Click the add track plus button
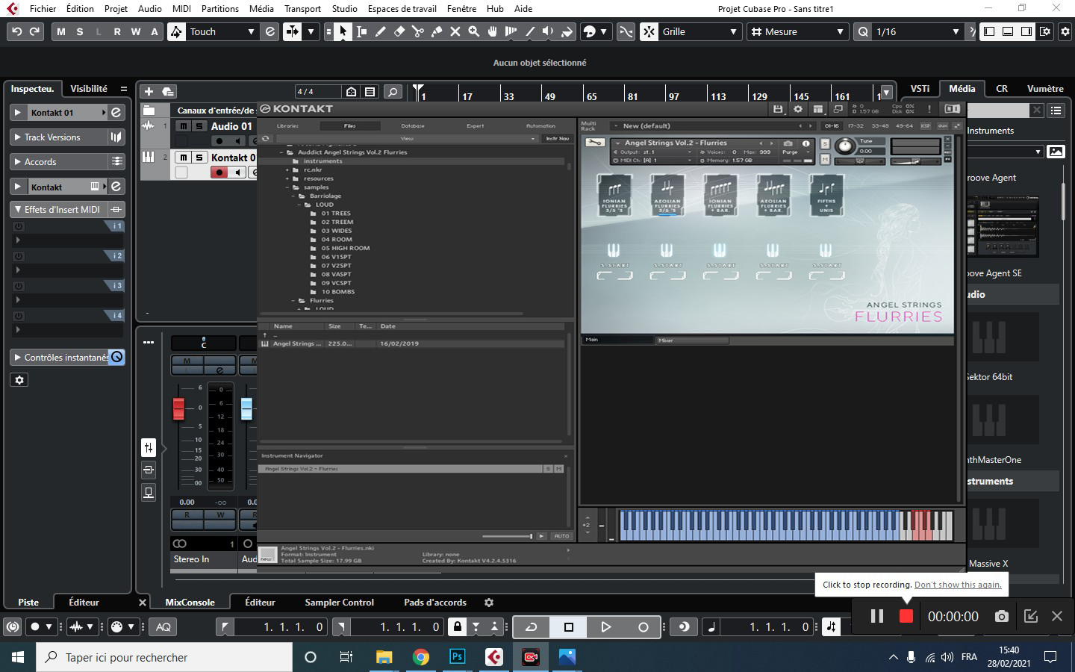 coord(149,91)
